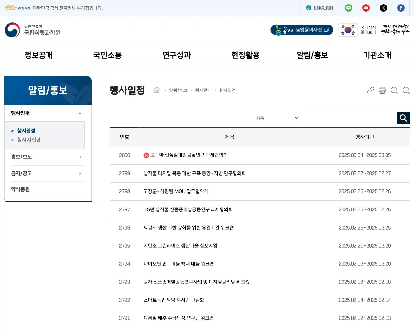The width and height of the screenshot is (414, 331).
Task: Switch language via ENGLISH link
Action: (323, 8)
